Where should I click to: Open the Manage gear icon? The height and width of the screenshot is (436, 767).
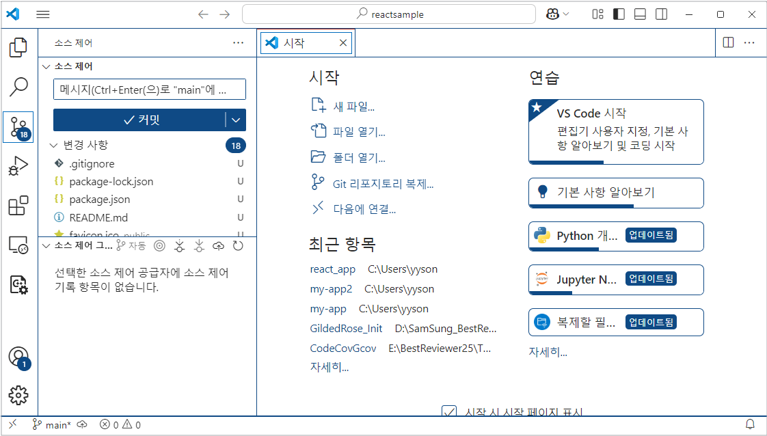18,395
